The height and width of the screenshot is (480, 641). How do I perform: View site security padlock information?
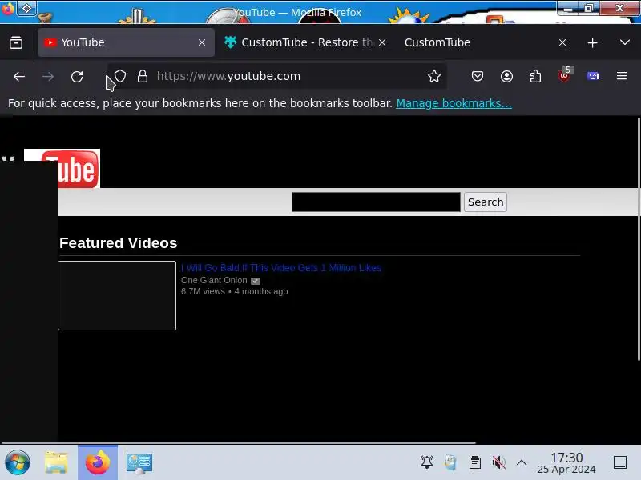(x=143, y=76)
